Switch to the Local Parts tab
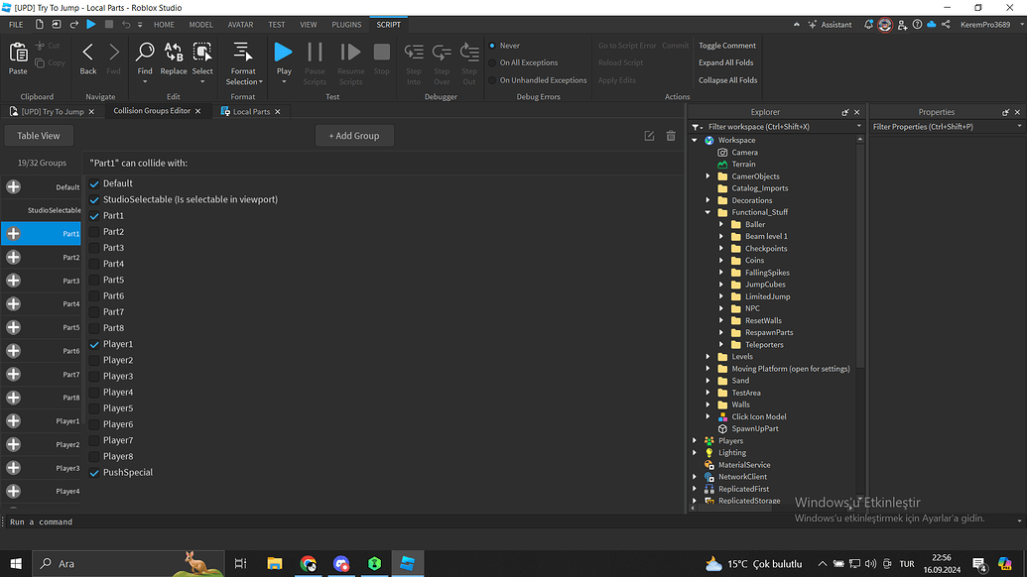The image size is (1027, 577). coord(251,112)
